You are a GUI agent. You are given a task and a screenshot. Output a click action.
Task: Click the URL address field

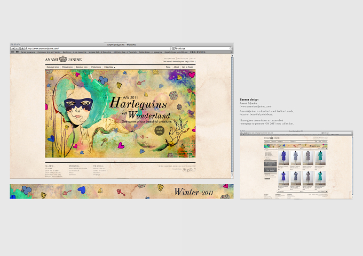(x=98, y=48)
